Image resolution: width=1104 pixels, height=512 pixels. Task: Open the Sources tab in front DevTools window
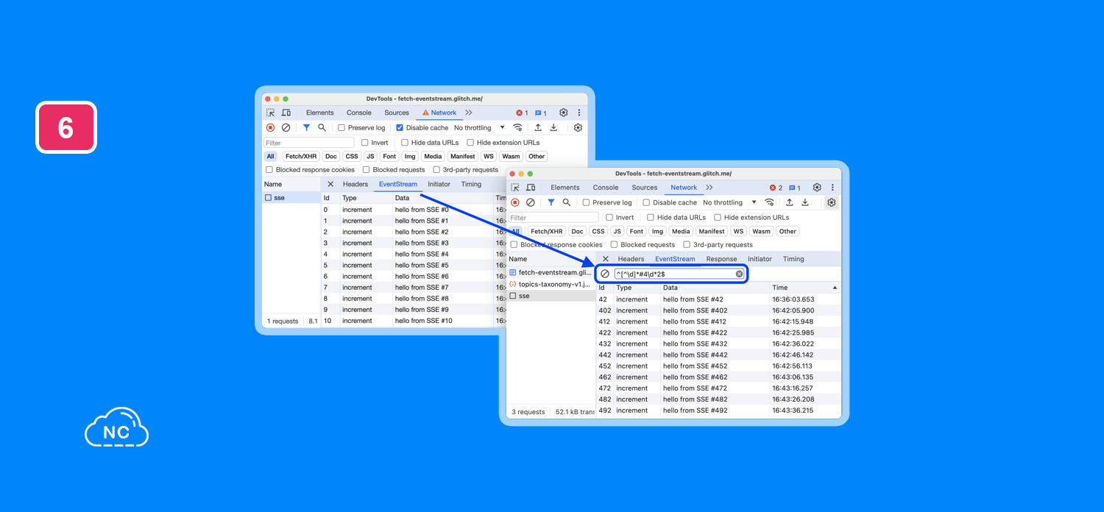click(x=645, y=188)
